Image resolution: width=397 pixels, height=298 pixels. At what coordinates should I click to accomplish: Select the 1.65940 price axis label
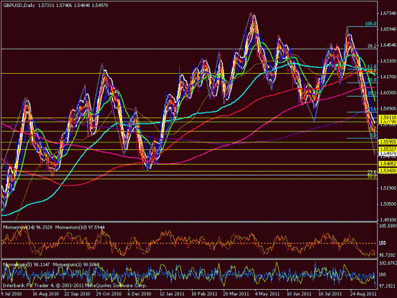(388, 29)
